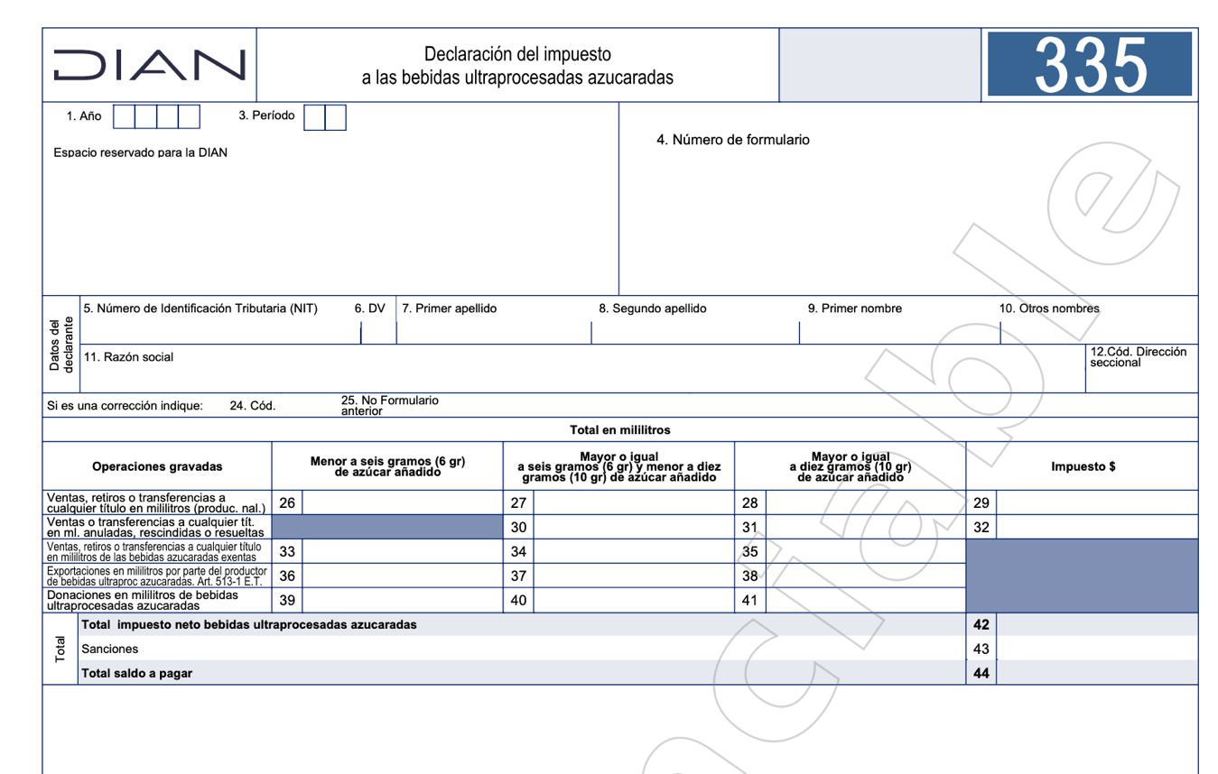Click the input box for field 41

tap(865, 601)
